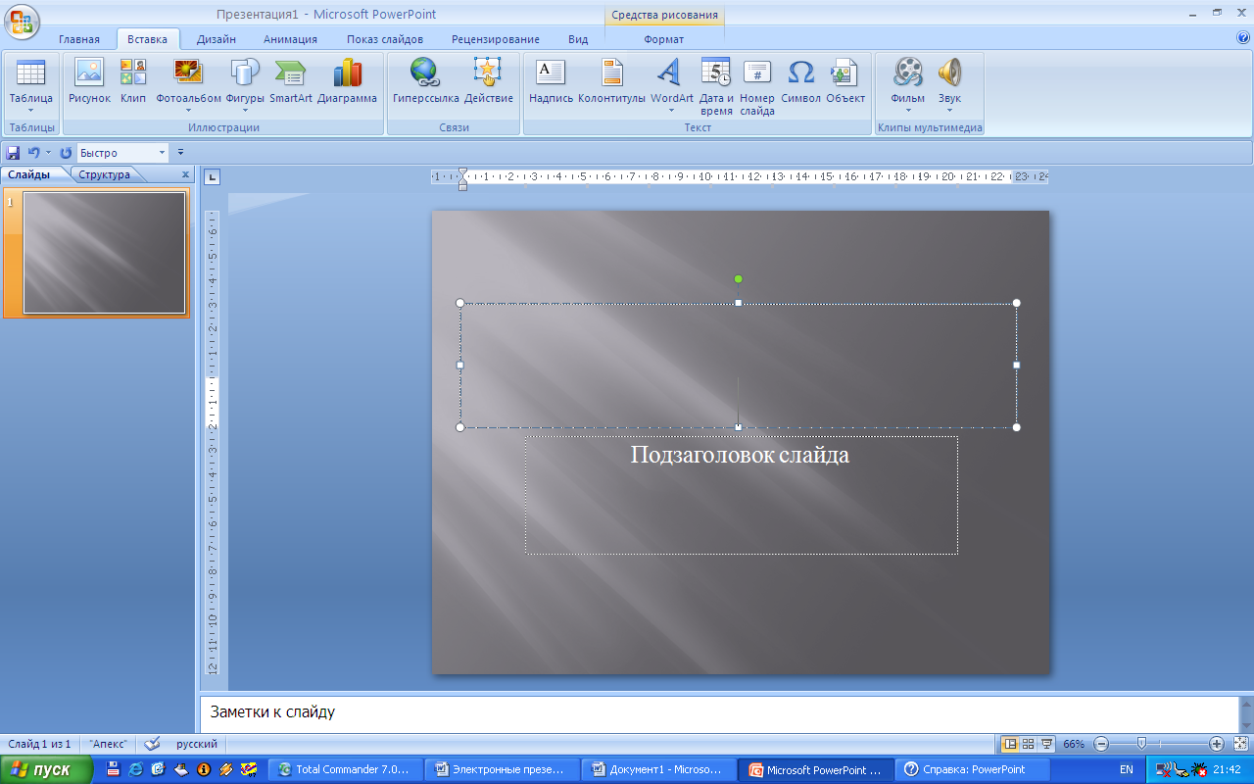
Task: Select the Слайды panel tab
Action: point(28,174)
